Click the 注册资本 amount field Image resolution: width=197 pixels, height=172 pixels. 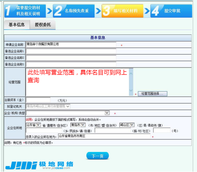click(38, 100)
